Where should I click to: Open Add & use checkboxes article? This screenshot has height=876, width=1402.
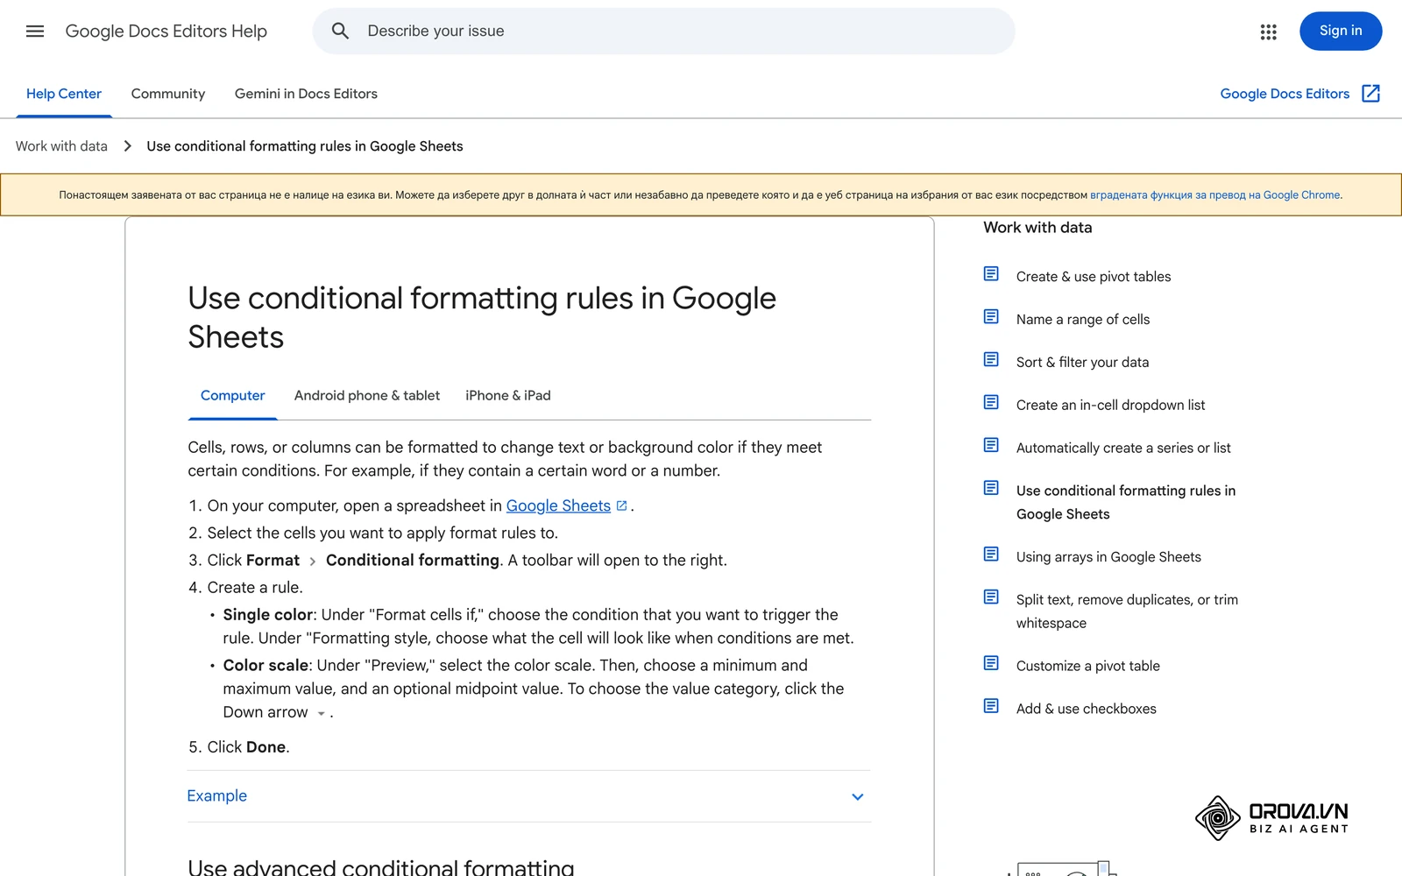[x=1086, y=710]
